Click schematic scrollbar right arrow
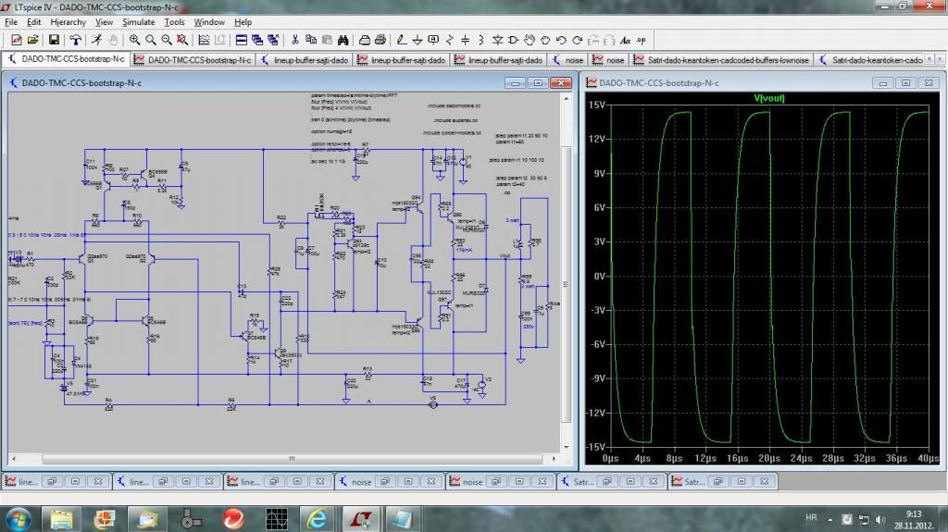Viewport: 948px width, 532px height. 554,459
